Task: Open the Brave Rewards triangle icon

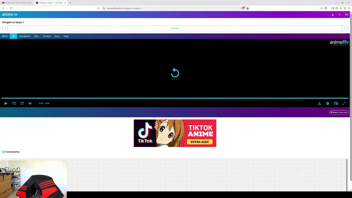Action: click(248, 8)
